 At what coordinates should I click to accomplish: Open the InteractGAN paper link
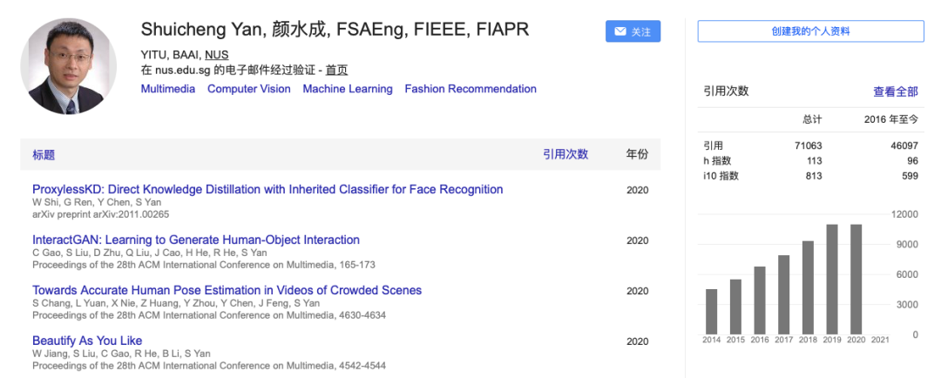pyautogui.click(x=196, y=240)
